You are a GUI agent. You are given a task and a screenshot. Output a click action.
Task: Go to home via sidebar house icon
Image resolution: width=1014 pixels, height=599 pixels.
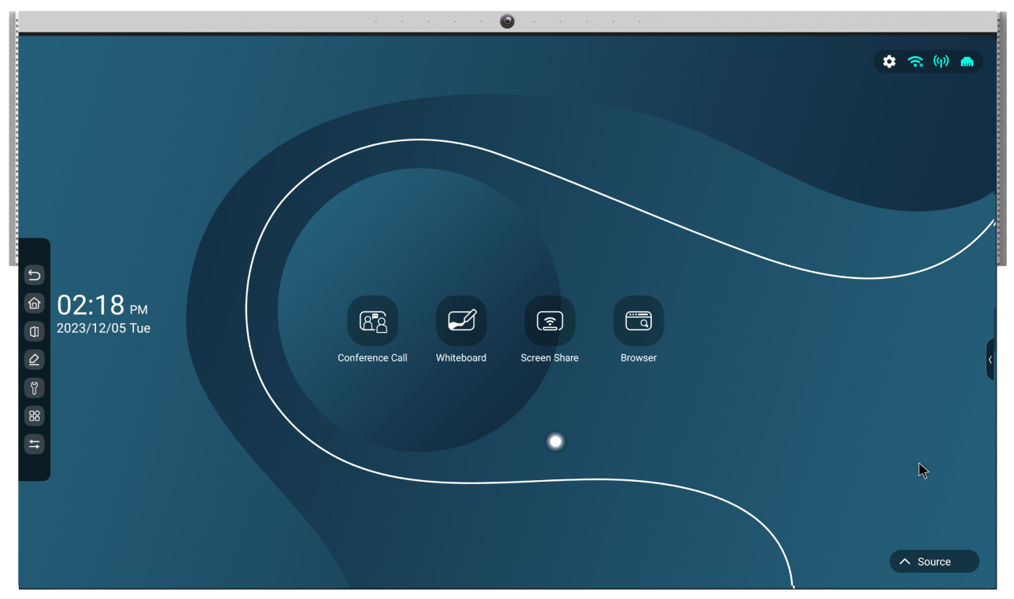tap(34, 303)
